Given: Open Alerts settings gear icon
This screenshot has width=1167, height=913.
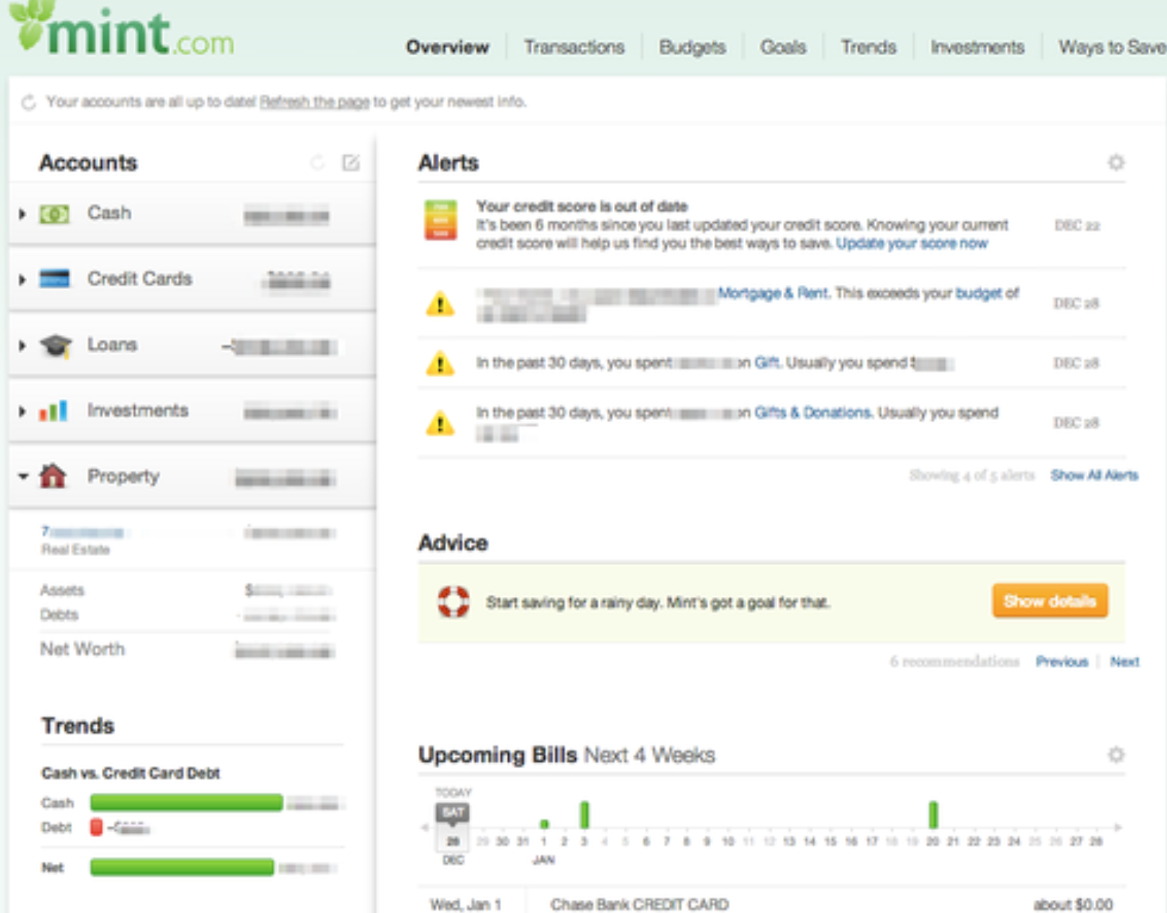Looking at the screenshot, I should tap(1116, 162).
